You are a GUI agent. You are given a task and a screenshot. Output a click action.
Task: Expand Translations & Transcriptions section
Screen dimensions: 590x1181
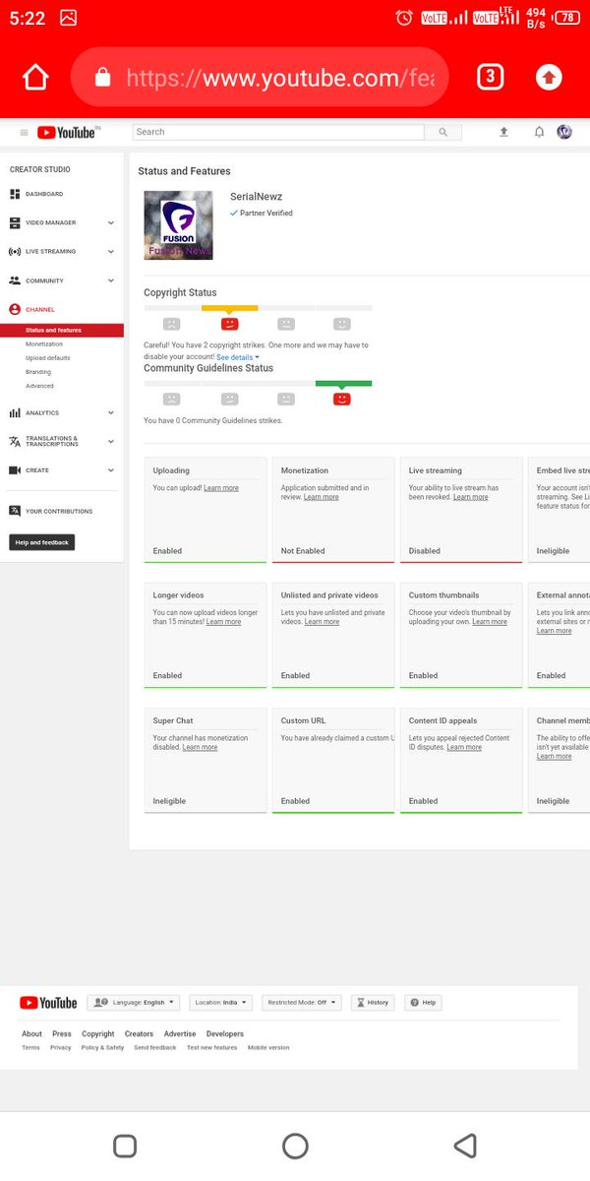(x=110, y=442)
